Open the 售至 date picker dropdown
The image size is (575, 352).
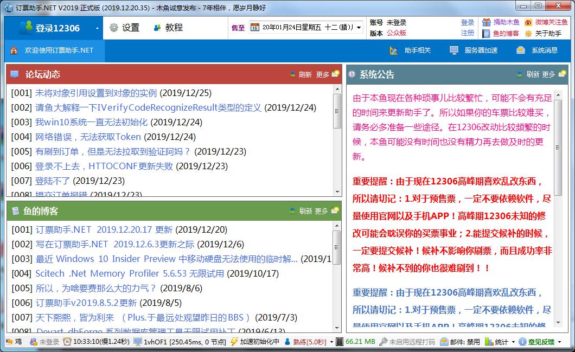coord(359,28)
